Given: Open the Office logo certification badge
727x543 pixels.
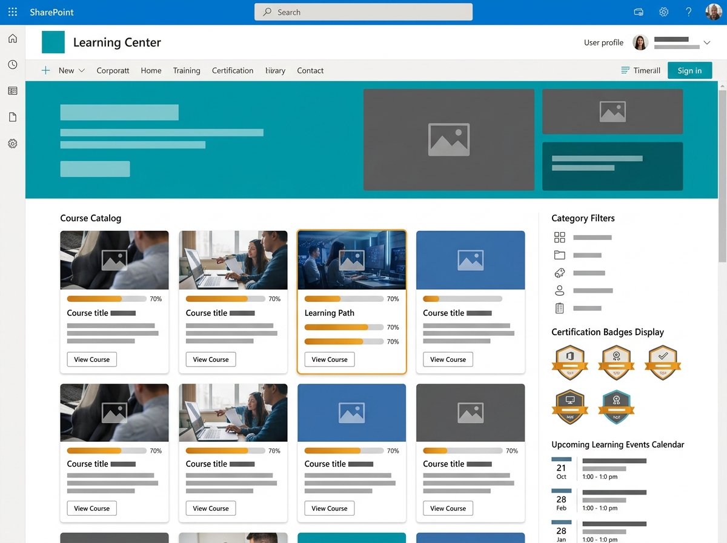Looking at the screenshot, I should (x=570, y=362).
